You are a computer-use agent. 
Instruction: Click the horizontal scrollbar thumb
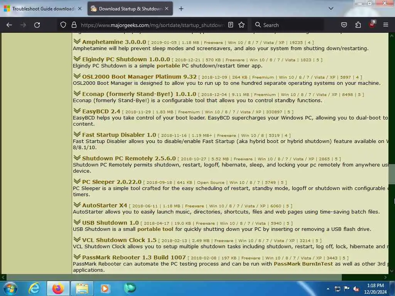[174, 277]
